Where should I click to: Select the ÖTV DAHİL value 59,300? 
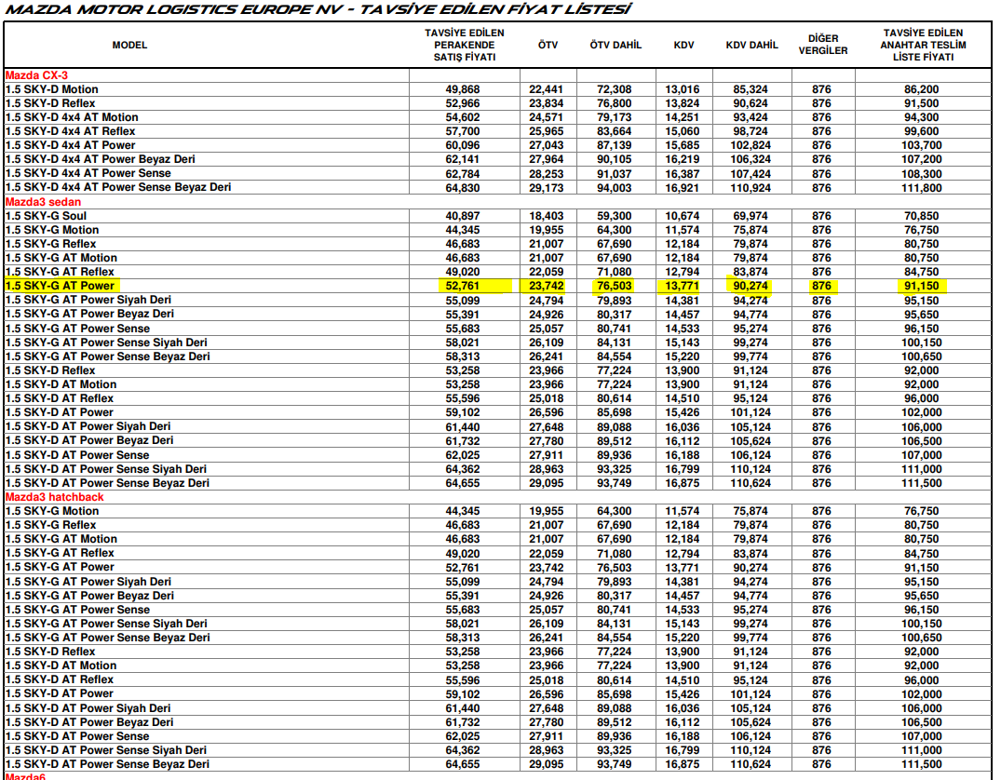point(615,216)
